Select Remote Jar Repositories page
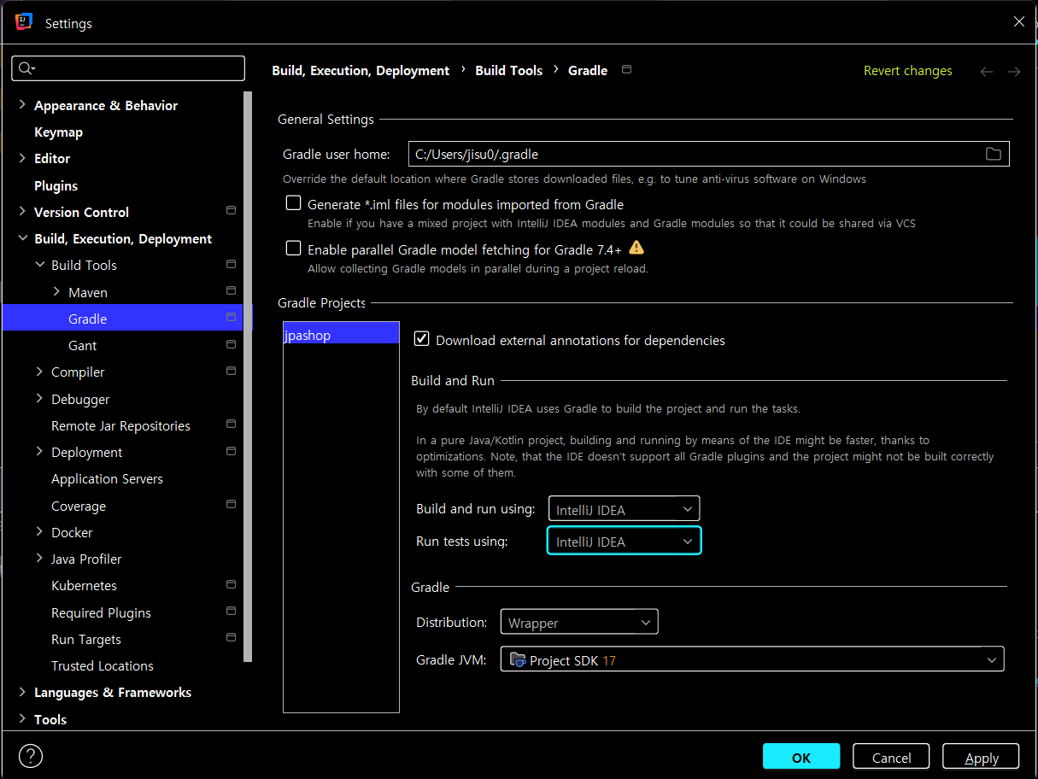 120,425
